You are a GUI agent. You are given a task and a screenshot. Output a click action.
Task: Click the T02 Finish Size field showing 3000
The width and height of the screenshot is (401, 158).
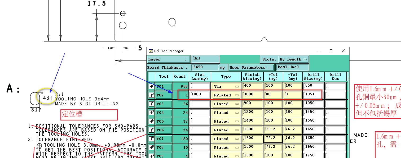[253, 95]
